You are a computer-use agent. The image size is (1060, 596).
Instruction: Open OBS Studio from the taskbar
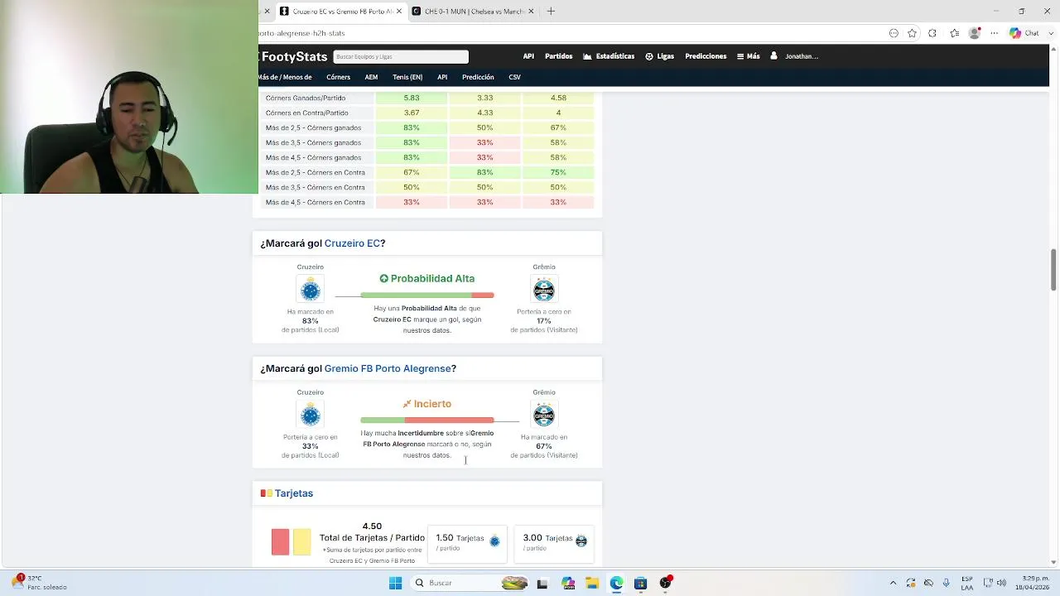(x=665, y=584)
